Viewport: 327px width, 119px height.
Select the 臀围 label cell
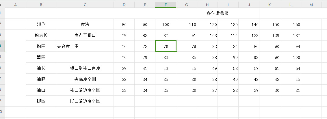coord(41,57)
